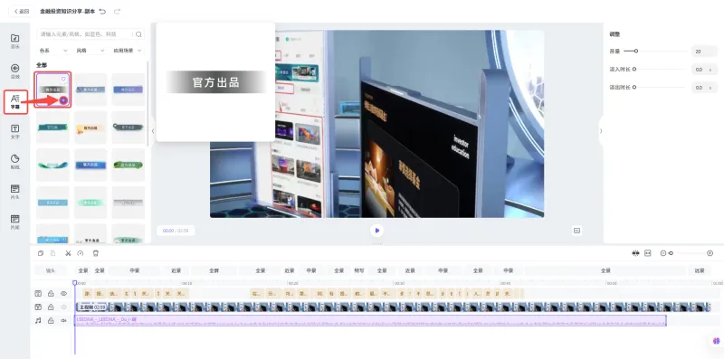Click the project title 金融投资知识分享-副本
Image resolution: width=724 pixels, height=359 pixels.
click(67, 11)
